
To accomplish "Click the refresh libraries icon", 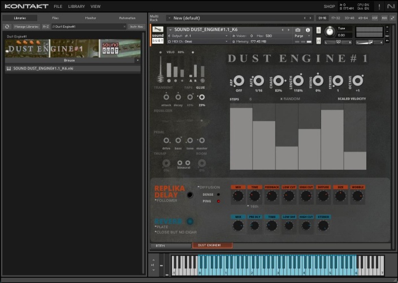I will 6,27.
